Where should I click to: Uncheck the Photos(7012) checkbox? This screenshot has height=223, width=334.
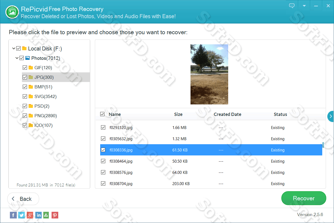click(x=22, y=58)
